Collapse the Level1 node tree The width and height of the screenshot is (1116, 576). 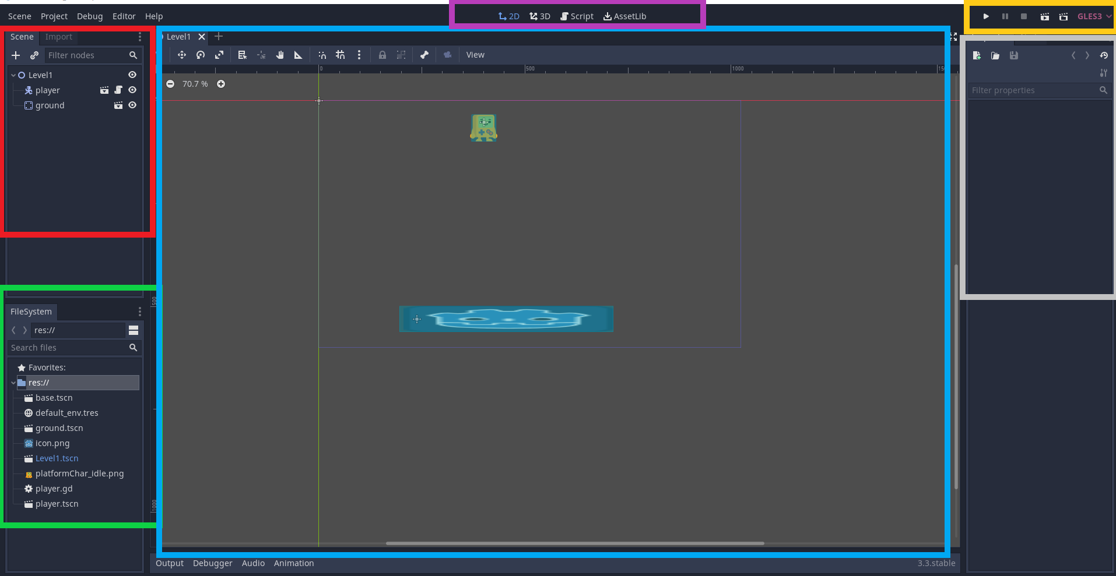[x=13, y=75]
